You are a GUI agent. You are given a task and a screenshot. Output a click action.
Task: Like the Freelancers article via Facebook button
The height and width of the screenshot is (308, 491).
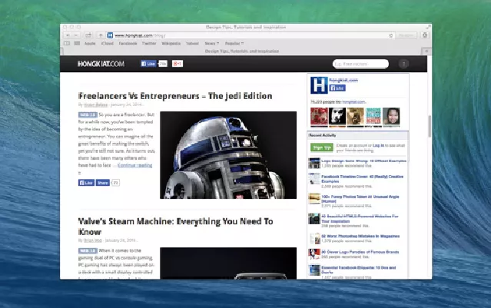coord(85,183)
